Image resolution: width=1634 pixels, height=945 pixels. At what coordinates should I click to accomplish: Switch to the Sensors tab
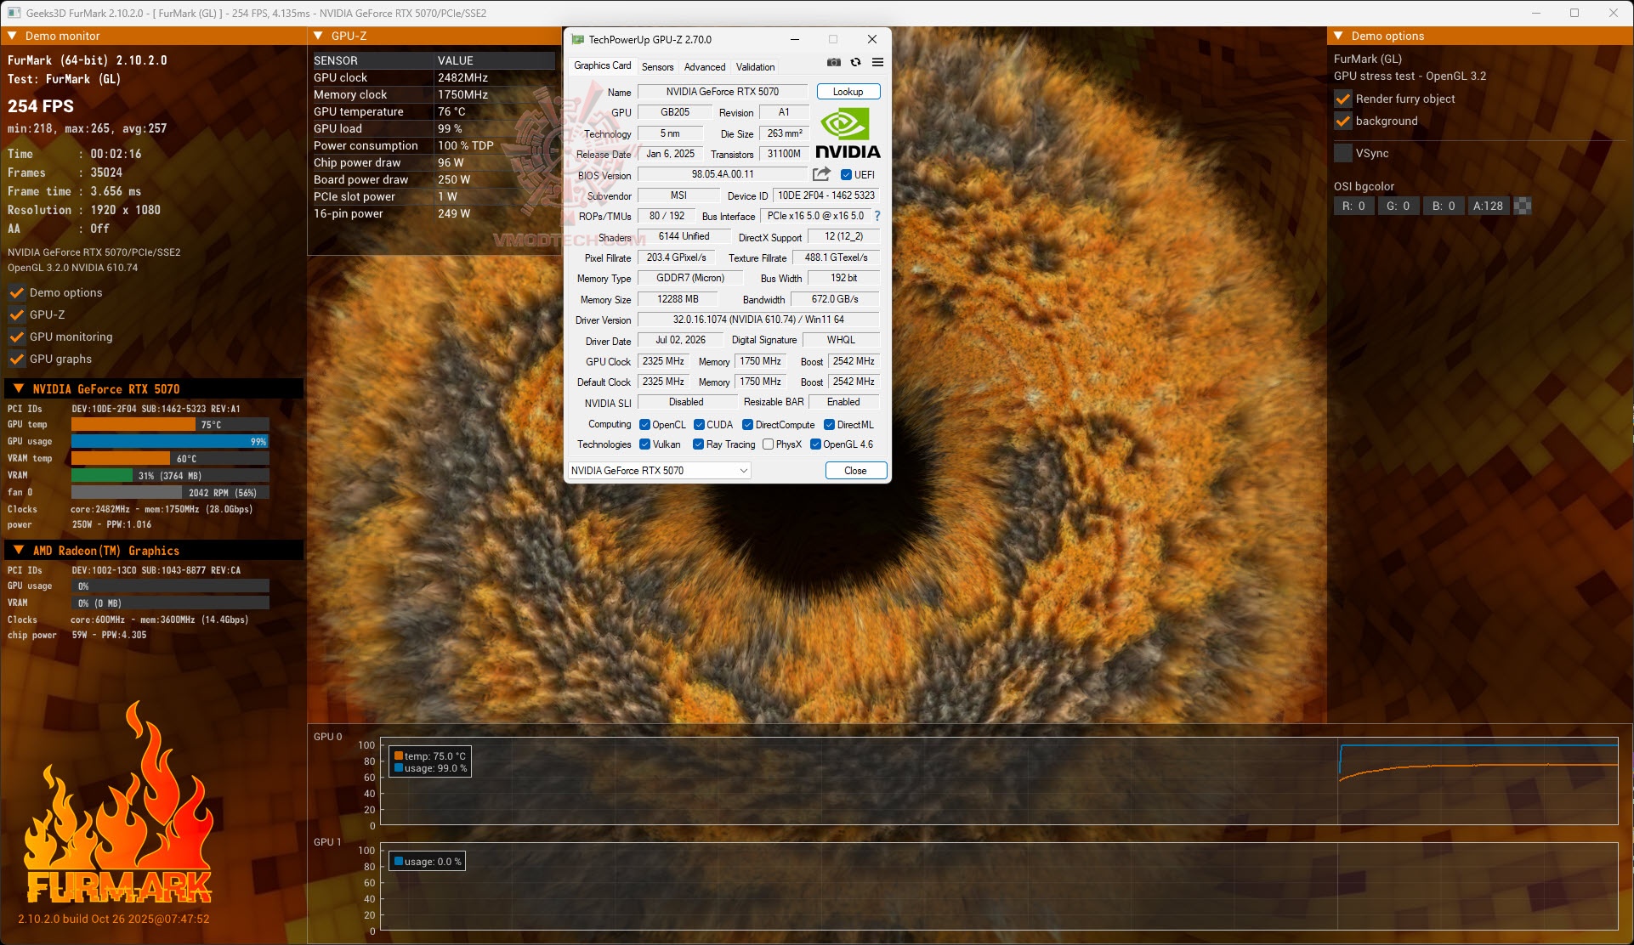tap(657, 66)
